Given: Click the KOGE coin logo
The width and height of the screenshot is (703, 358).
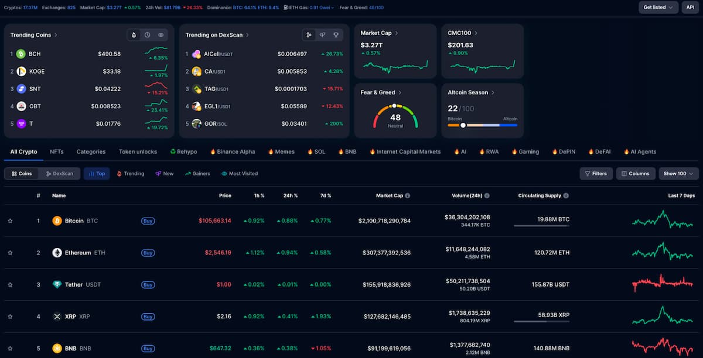Looking at the screenshot, I should click(21, 71).
